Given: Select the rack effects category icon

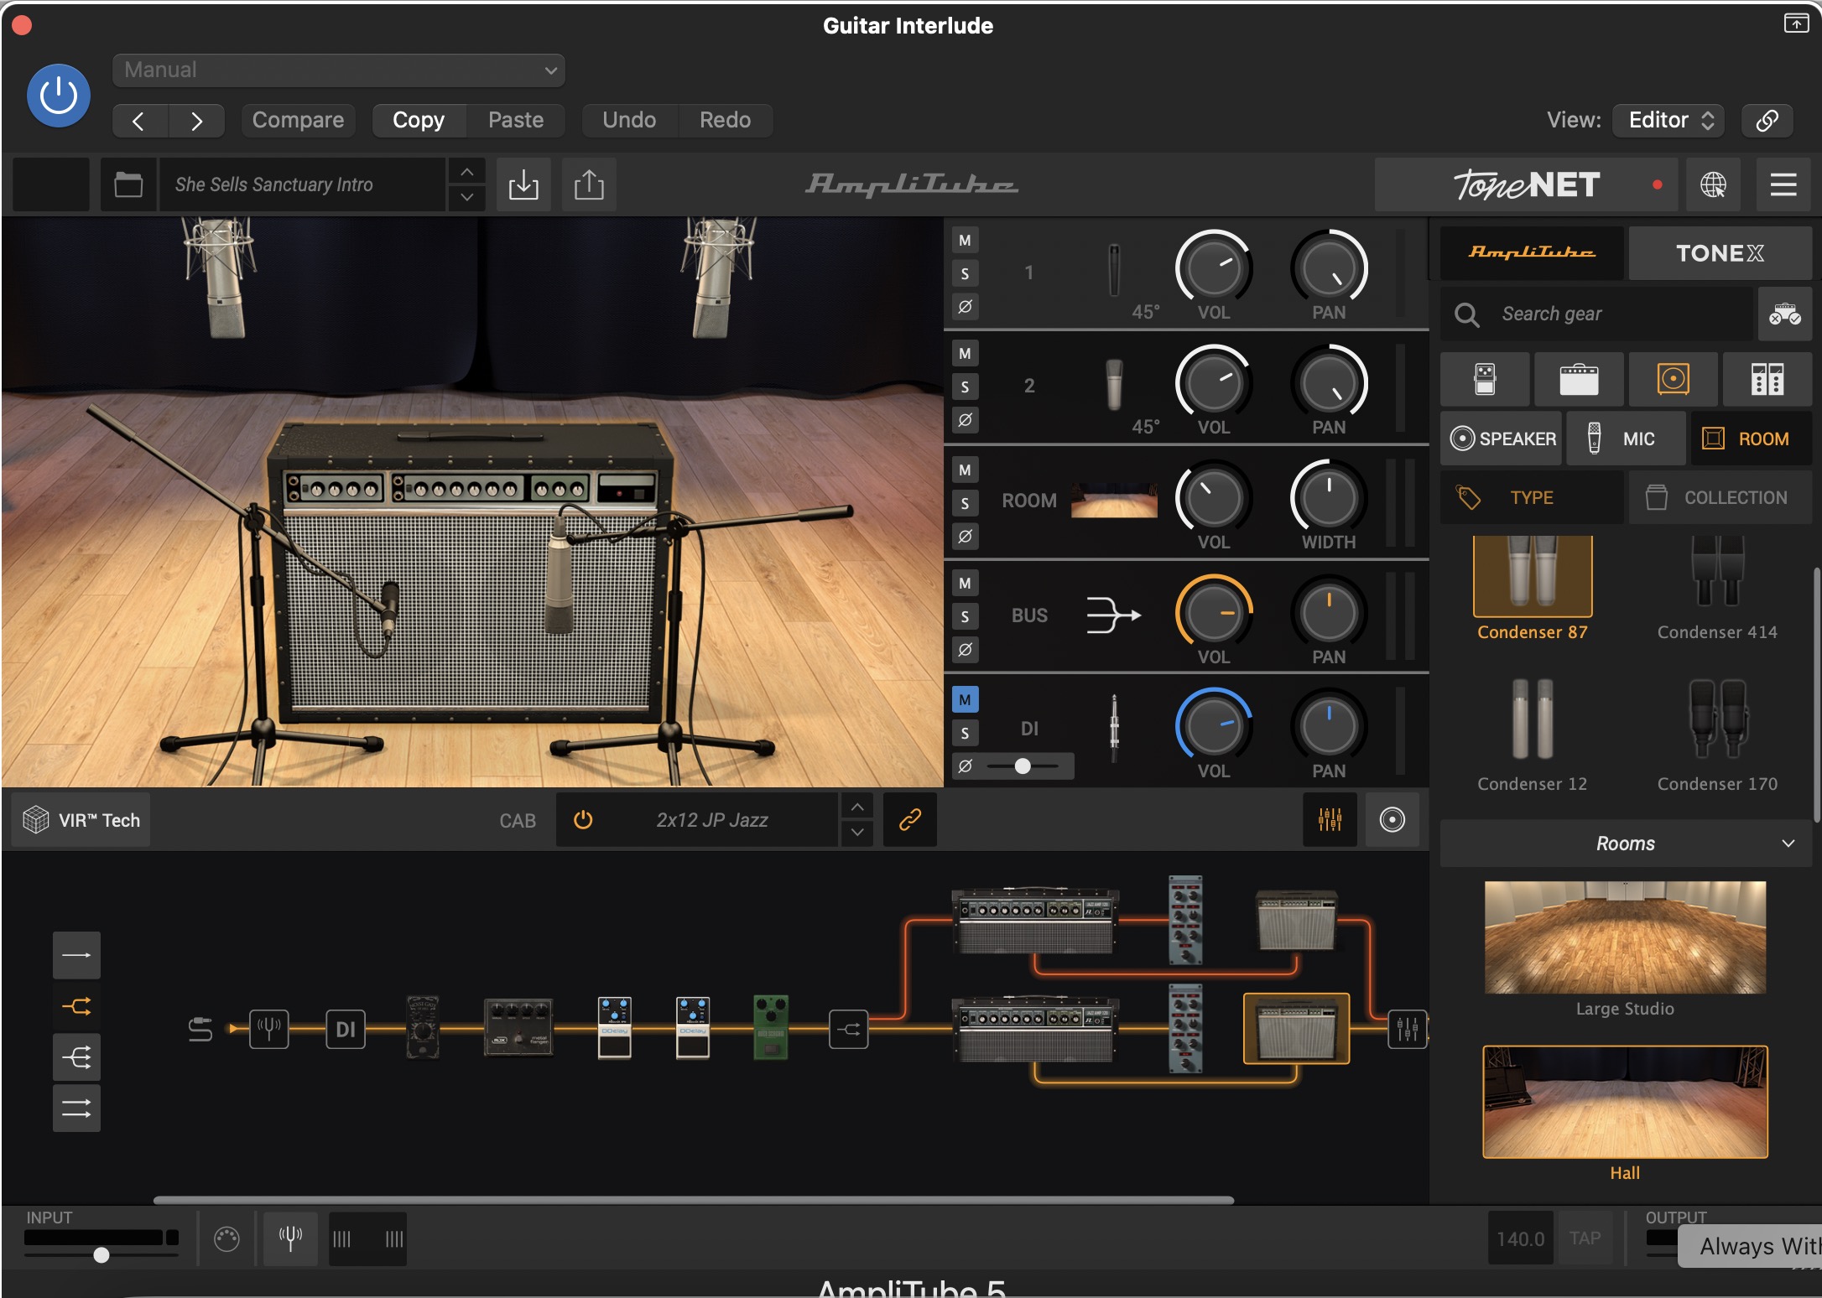Looking at the screenshot, I should click(x=1767, y=379).
